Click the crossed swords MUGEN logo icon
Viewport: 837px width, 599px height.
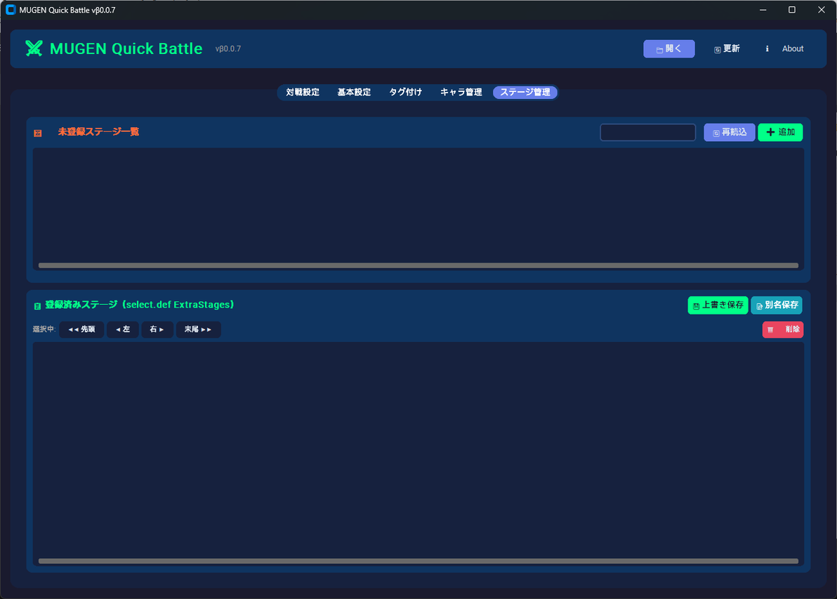(x=34, y=48)
